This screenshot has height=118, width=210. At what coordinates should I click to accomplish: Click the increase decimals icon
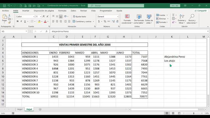click(114, 21)
